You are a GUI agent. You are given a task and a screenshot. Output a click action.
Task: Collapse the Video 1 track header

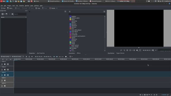tap(1, 72)
